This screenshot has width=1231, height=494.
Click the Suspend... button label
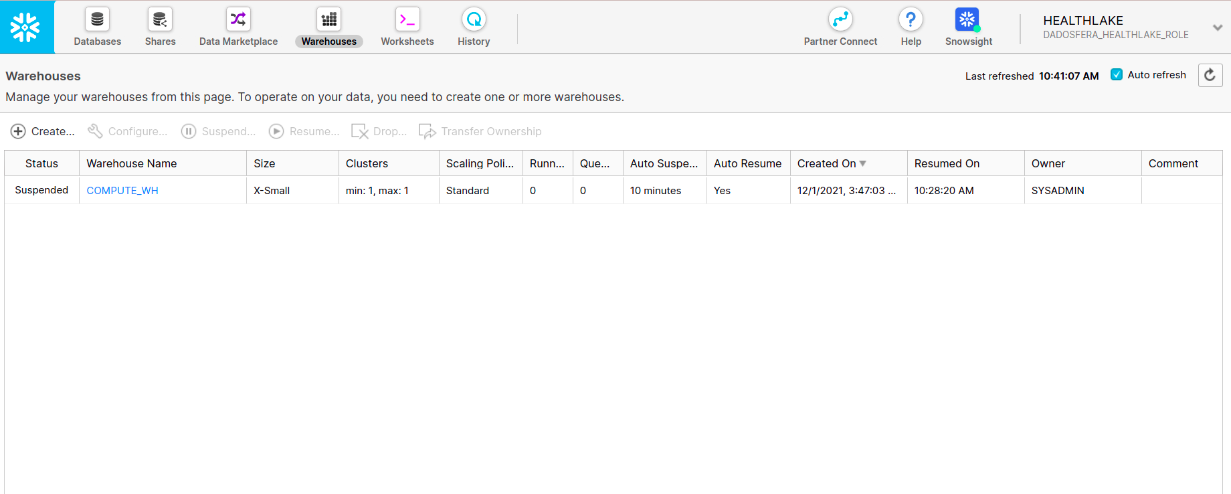point(229,131)
